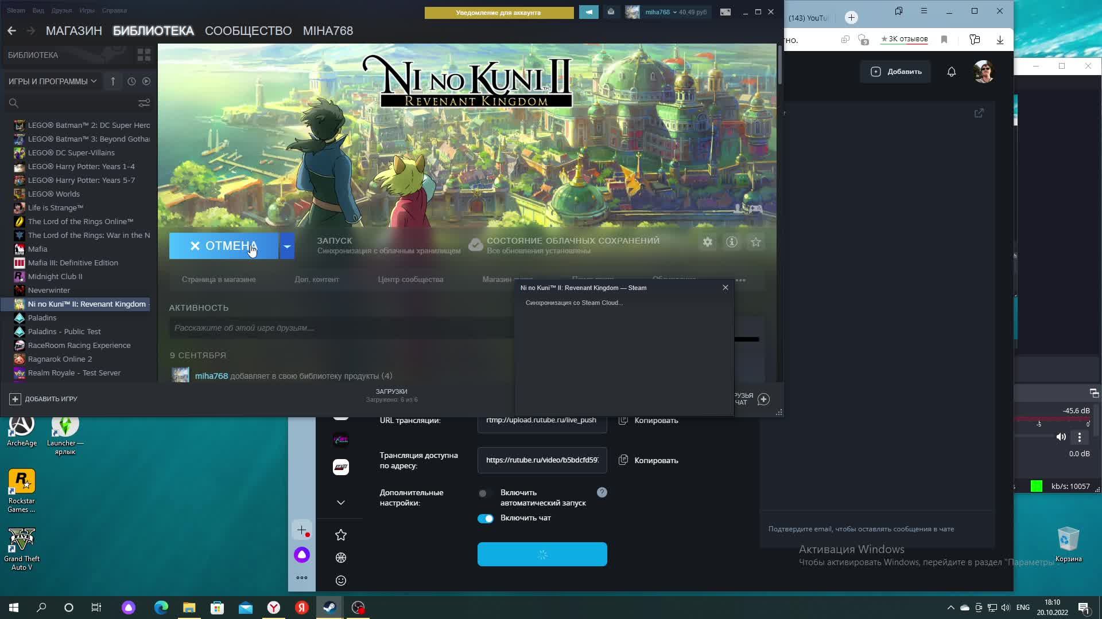Open Steam announcements megaphone icon
Image resolution: width=1102 pixels, height=619 pixels.
[x=588, y=12]
